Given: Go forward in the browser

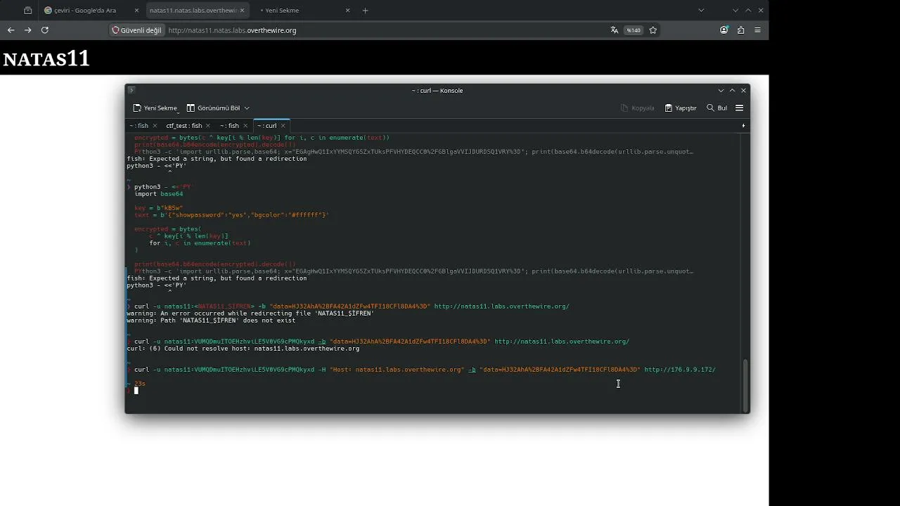Looking at the screenshot, I should point(27,30).
